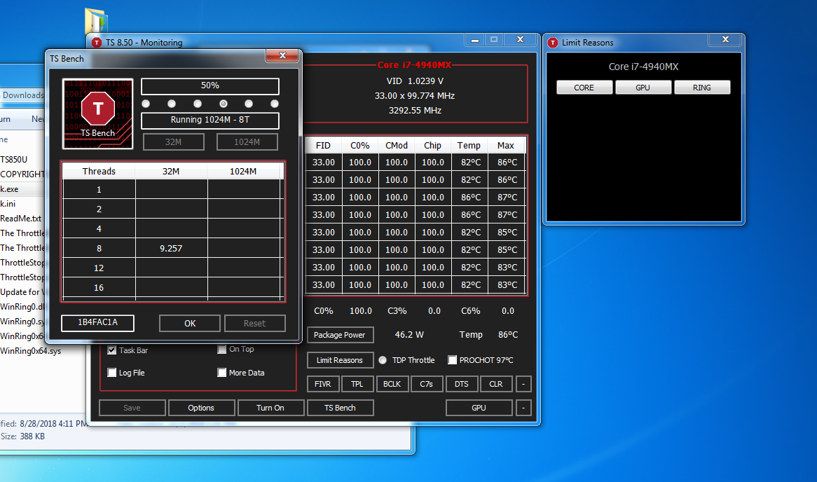Click the Package Power button
Image resolution: width=817 pixels, height=482 pixels.
pos(340,335)
